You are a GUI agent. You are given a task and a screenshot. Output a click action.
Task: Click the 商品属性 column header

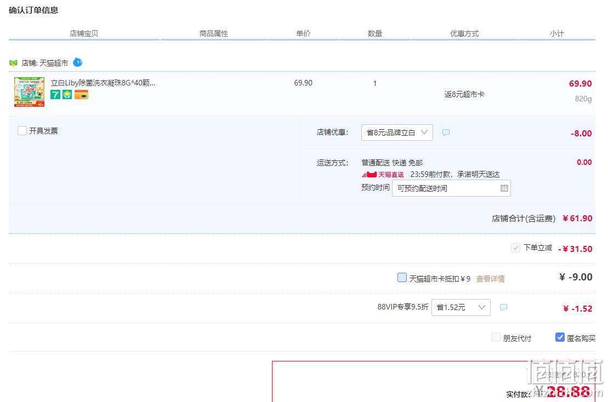pos(214,34)
